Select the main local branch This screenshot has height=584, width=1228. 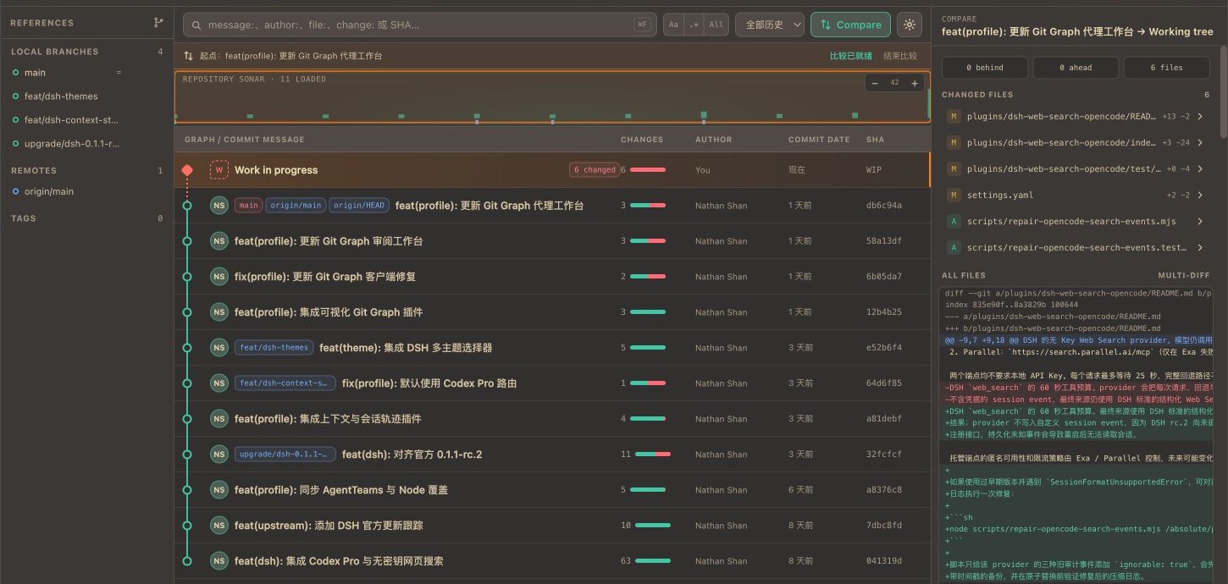point(86,73)
